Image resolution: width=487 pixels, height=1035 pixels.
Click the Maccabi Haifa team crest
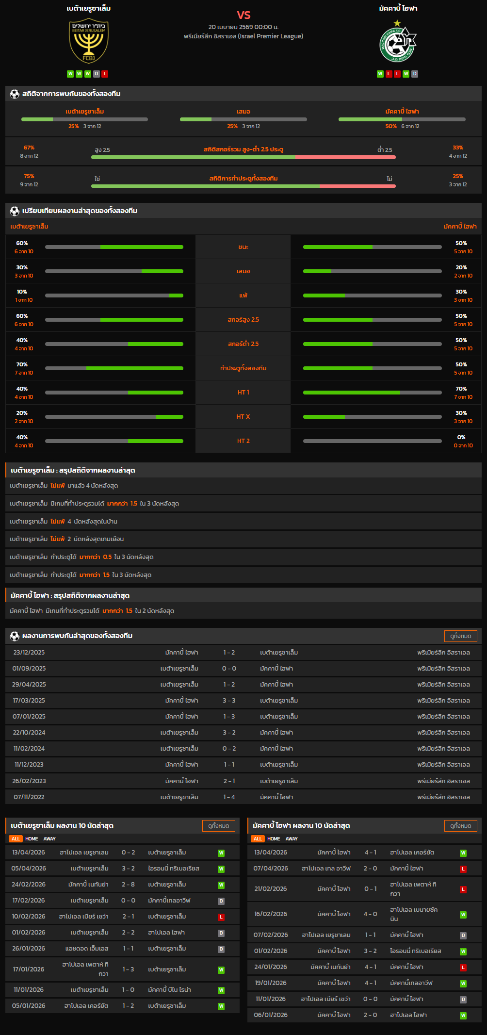pos(398,42)
